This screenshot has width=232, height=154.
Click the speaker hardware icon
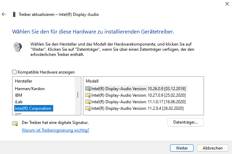(x=17, y=47)
